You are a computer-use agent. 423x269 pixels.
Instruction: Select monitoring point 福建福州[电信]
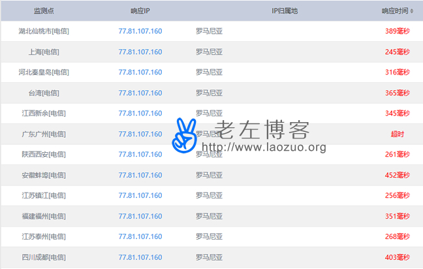tap(44, 216)
